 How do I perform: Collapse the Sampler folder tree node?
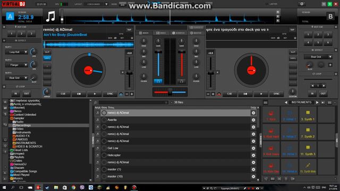click(x=10, y=118)
